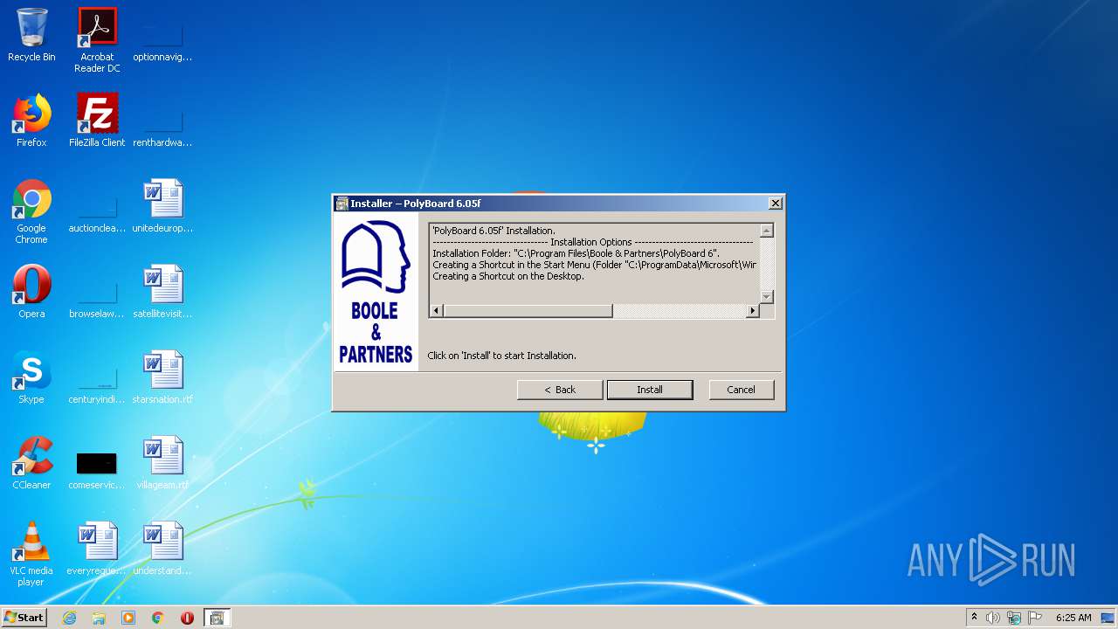Select the VLC media player icon
Screen dimensions: 1118x629
(31, 555)
